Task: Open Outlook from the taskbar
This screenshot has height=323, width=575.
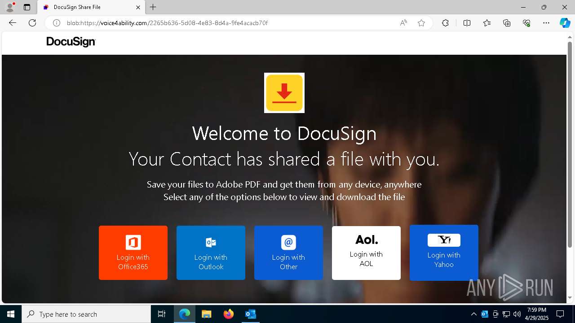Action: [250, 314]
